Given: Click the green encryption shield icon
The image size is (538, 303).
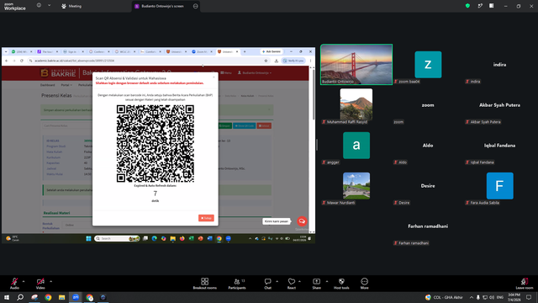Looking at the screenshot, I should pyautogui.click(x=467, y=6).
